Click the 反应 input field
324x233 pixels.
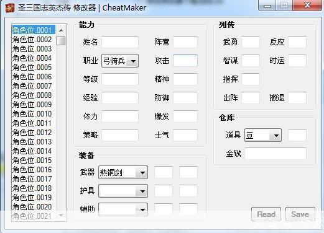point(297,42)
